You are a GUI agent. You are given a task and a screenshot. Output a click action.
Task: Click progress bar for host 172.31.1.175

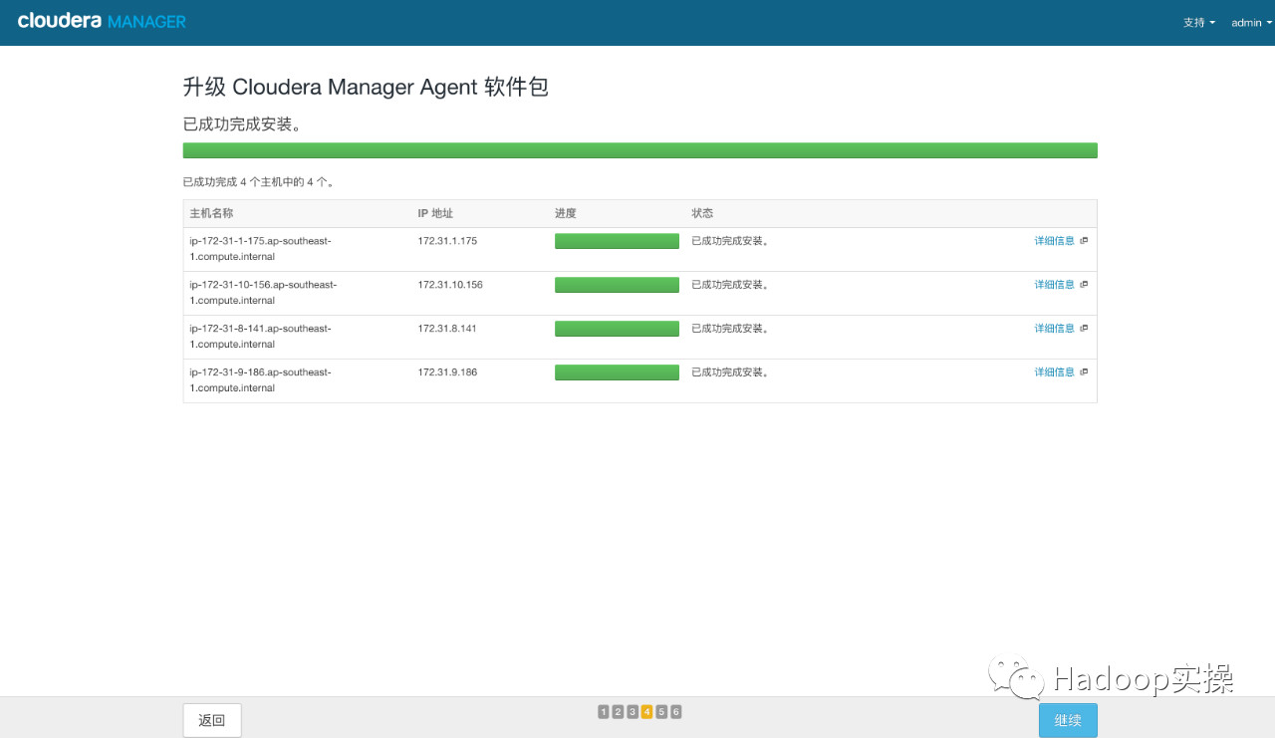click(617, 241)
